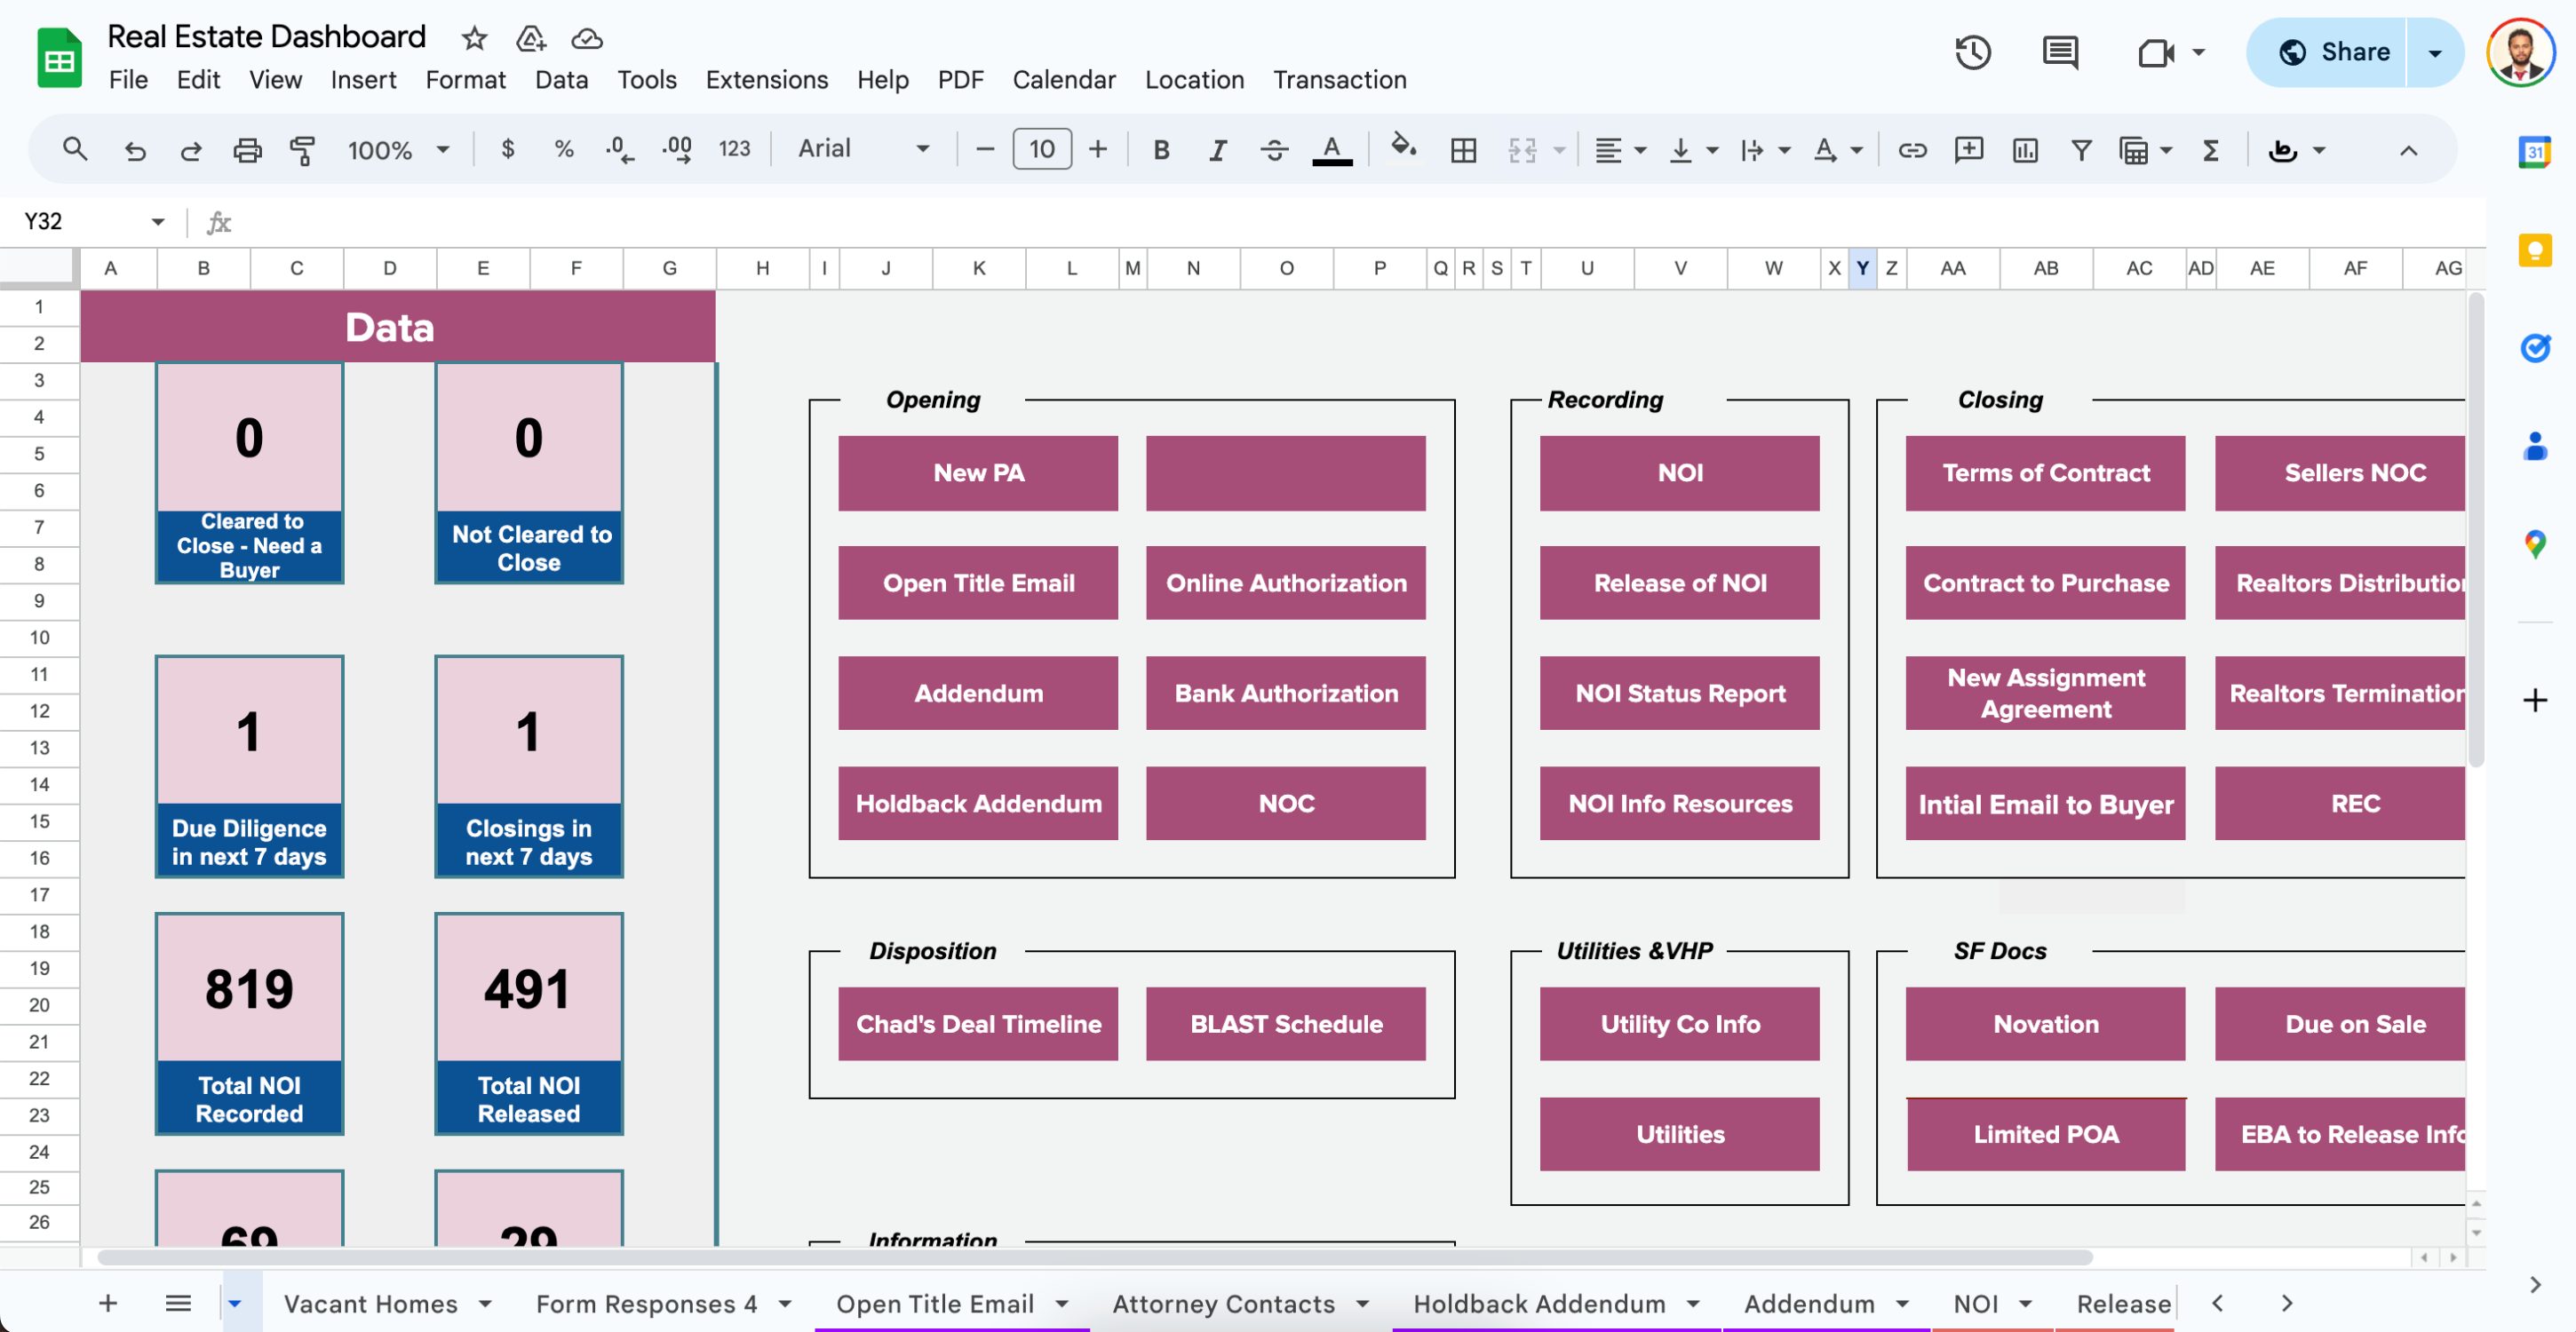Open the fill color bucket

[x=1404, y=148]
